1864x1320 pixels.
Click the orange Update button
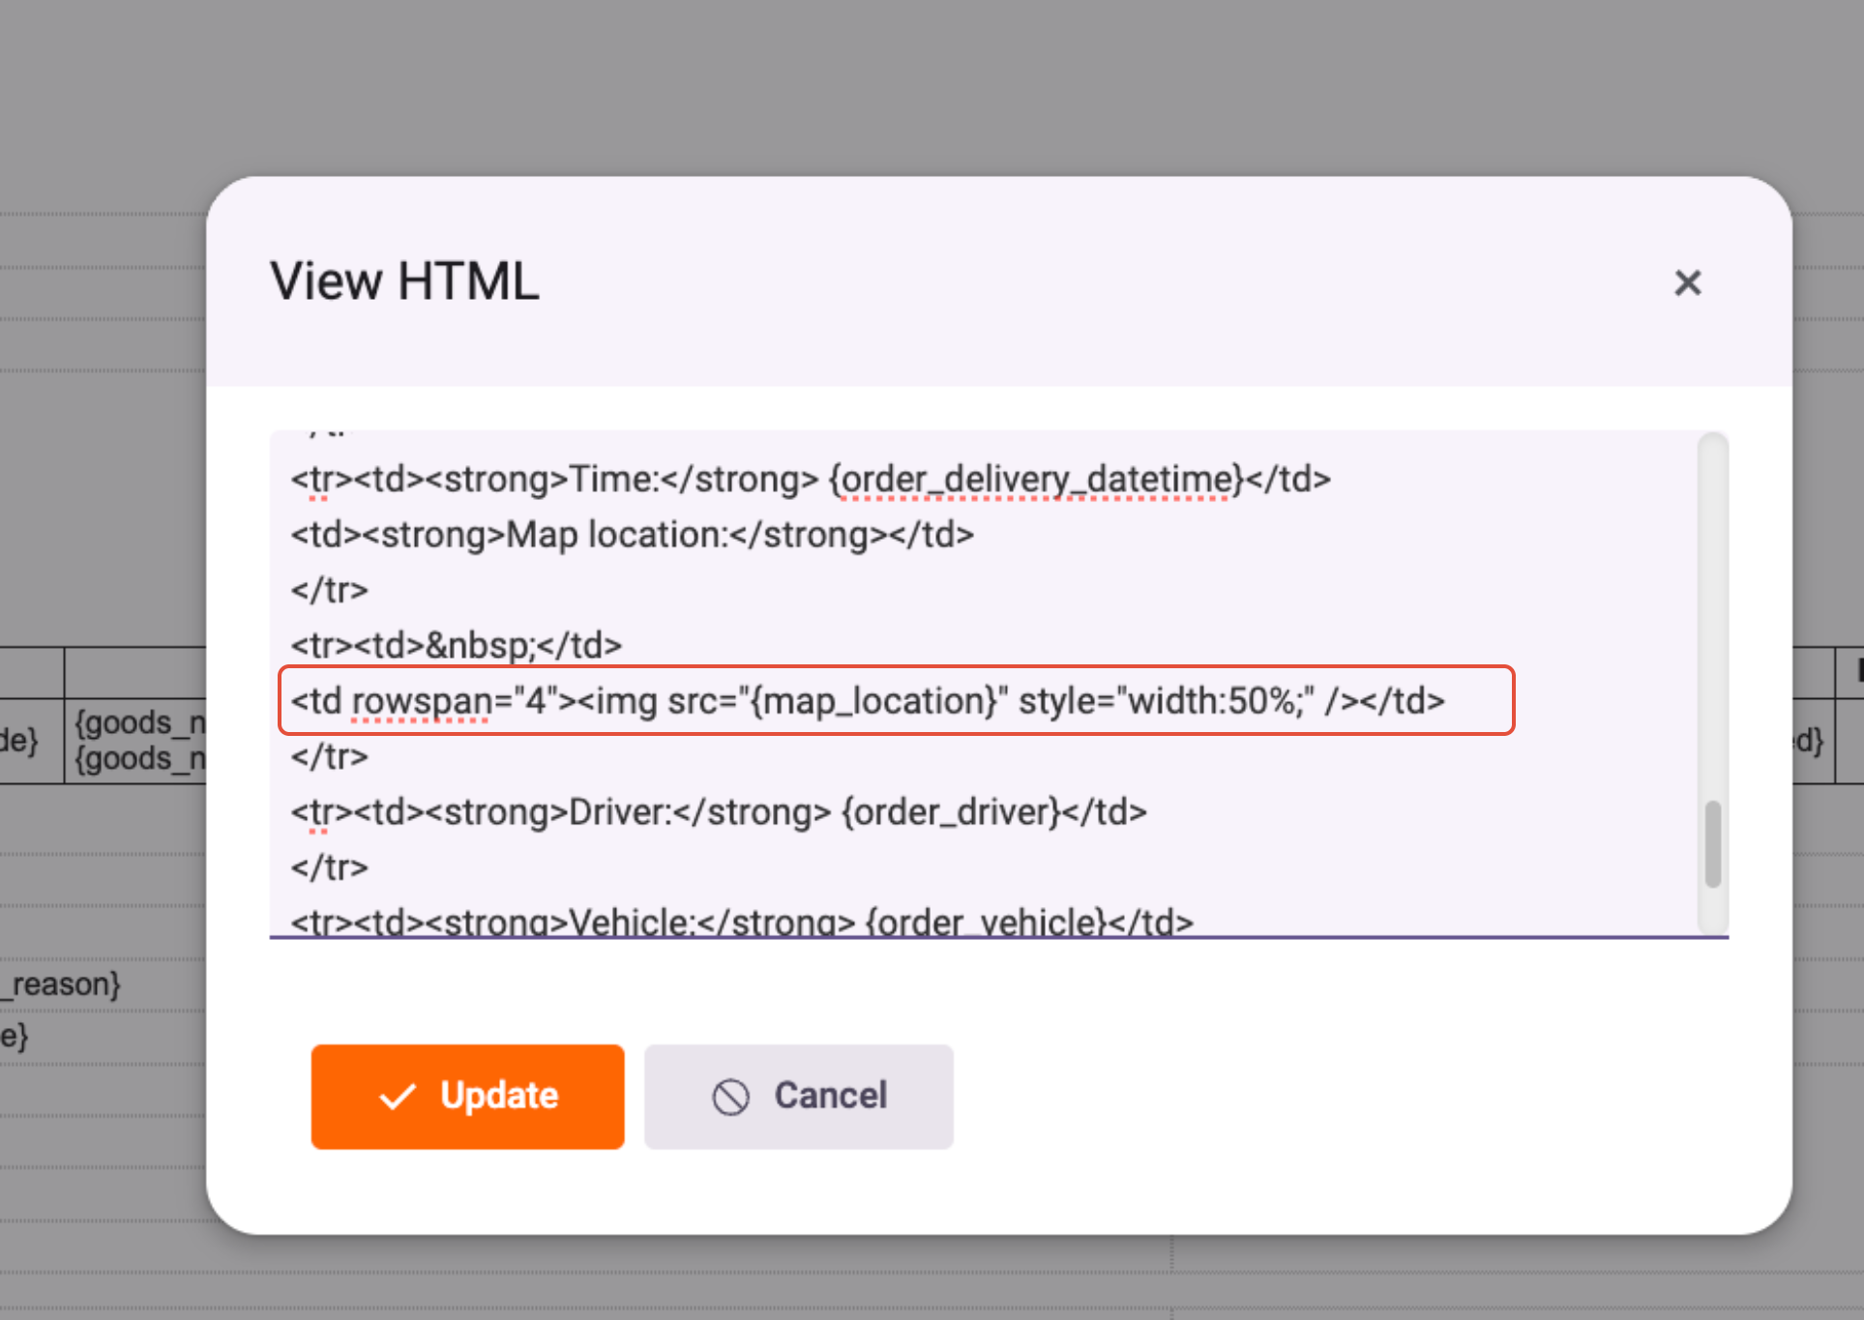point(467,1096)
